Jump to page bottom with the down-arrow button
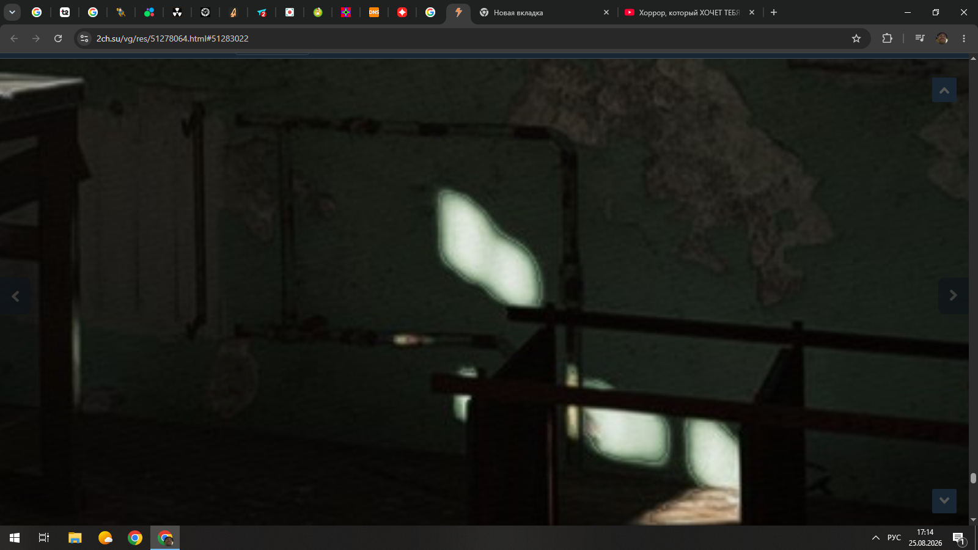 point(944,501)
